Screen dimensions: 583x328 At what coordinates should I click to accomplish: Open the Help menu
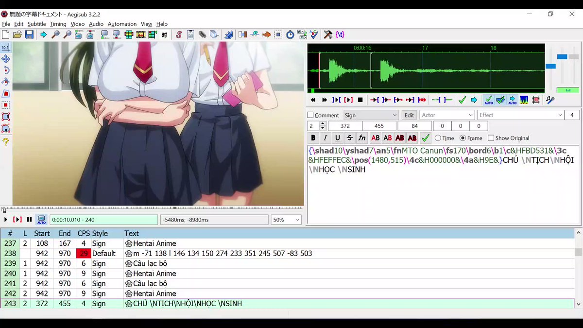(162, 24)
